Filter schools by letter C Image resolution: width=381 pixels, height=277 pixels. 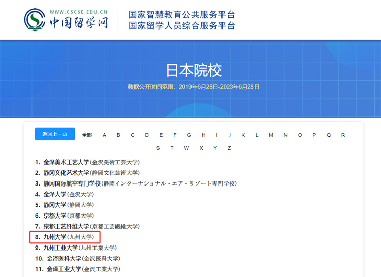[133, 135]
